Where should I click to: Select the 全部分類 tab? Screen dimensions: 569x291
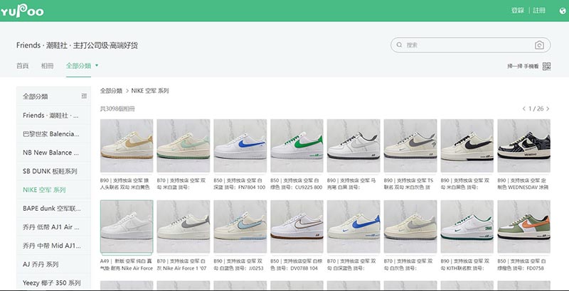point(78,66)
